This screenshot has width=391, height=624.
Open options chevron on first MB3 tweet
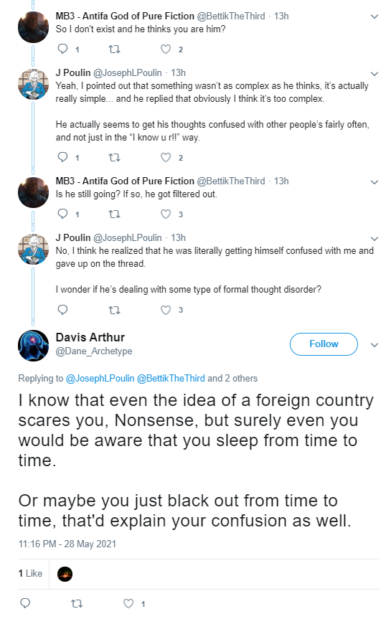[x=374, y=16]
